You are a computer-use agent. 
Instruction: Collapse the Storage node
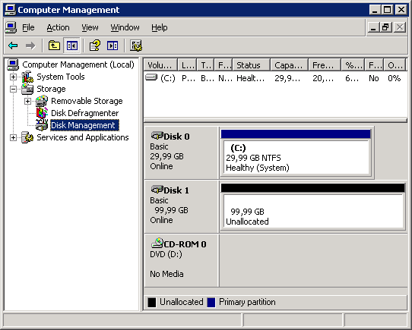tap(13, 89)
